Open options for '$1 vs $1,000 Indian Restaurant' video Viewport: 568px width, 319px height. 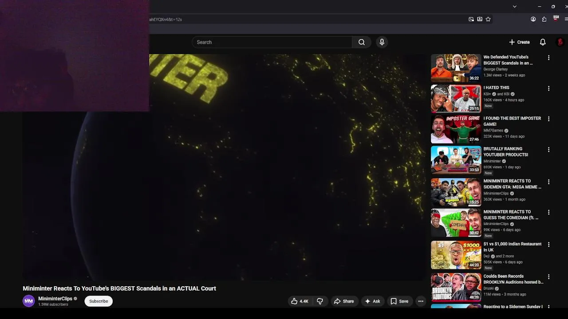(548, 245)
